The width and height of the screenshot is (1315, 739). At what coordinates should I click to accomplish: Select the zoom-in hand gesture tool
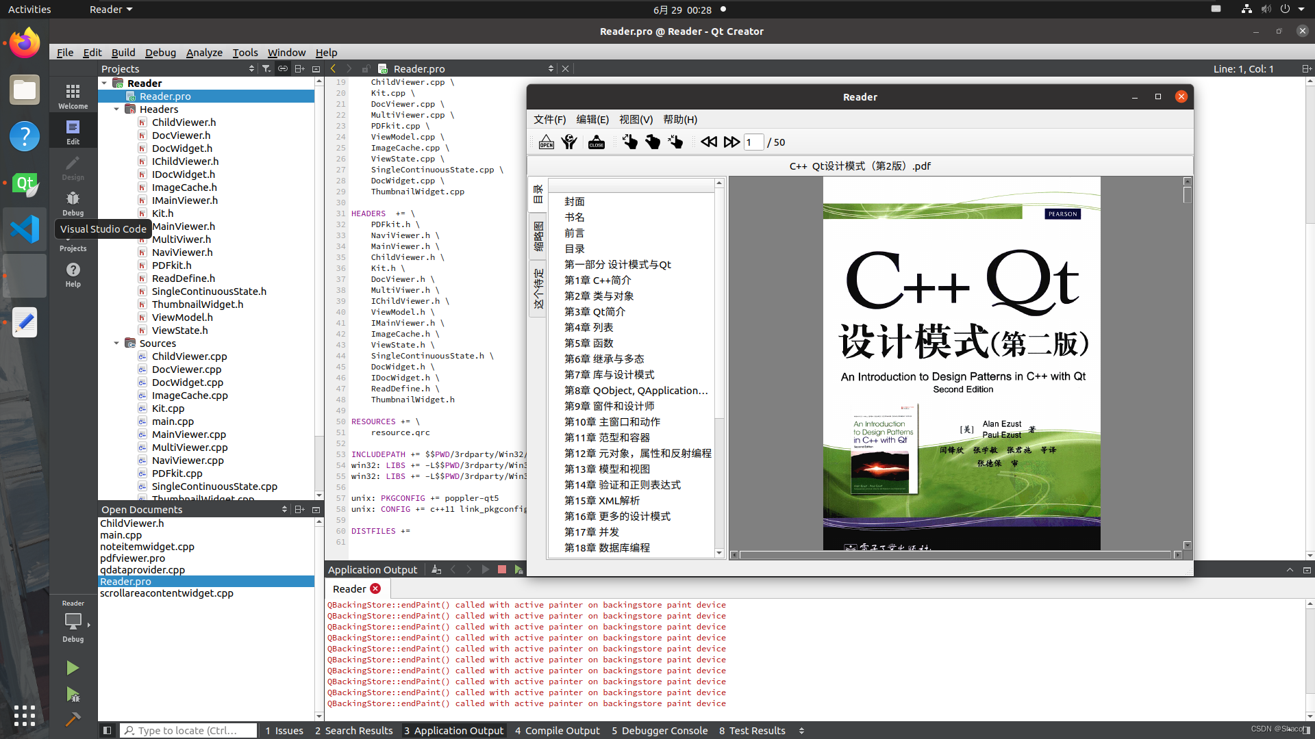coord(629,142)
